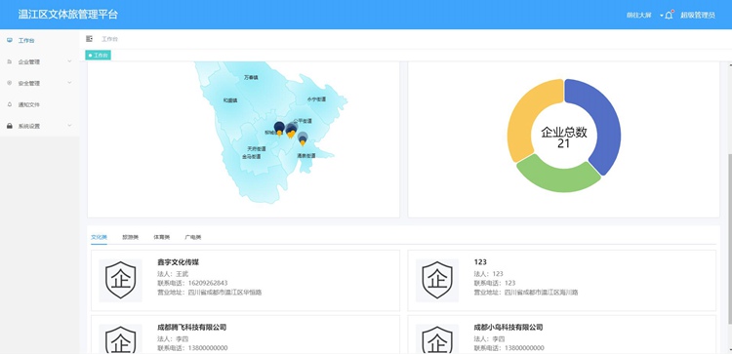Switch to the 广电类 tab
This screenshot has width=732, height=354.
(193, 237)
